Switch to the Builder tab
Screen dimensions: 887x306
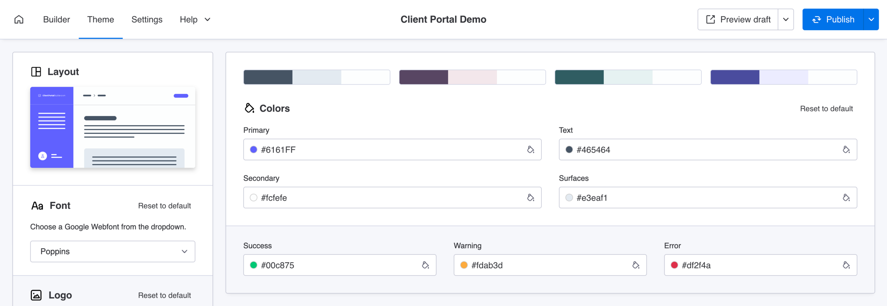click(57, 20)
